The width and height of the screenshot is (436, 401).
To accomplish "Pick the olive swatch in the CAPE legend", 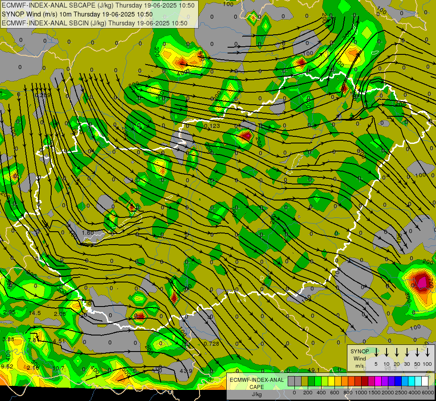I will tap(305, 381).
